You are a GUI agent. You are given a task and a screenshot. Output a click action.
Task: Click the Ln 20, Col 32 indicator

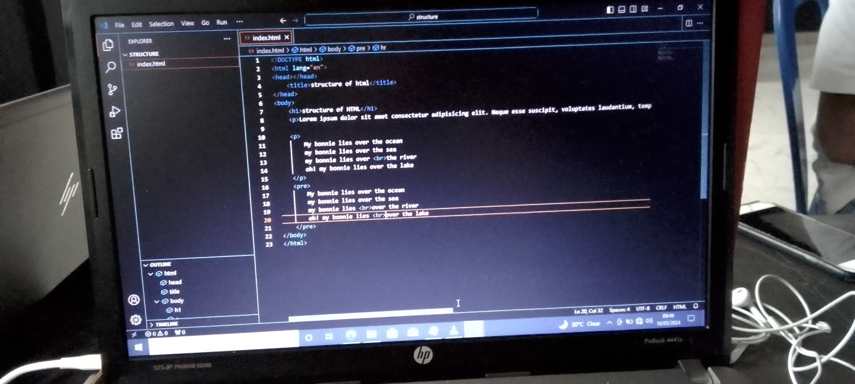pos(588,311)
